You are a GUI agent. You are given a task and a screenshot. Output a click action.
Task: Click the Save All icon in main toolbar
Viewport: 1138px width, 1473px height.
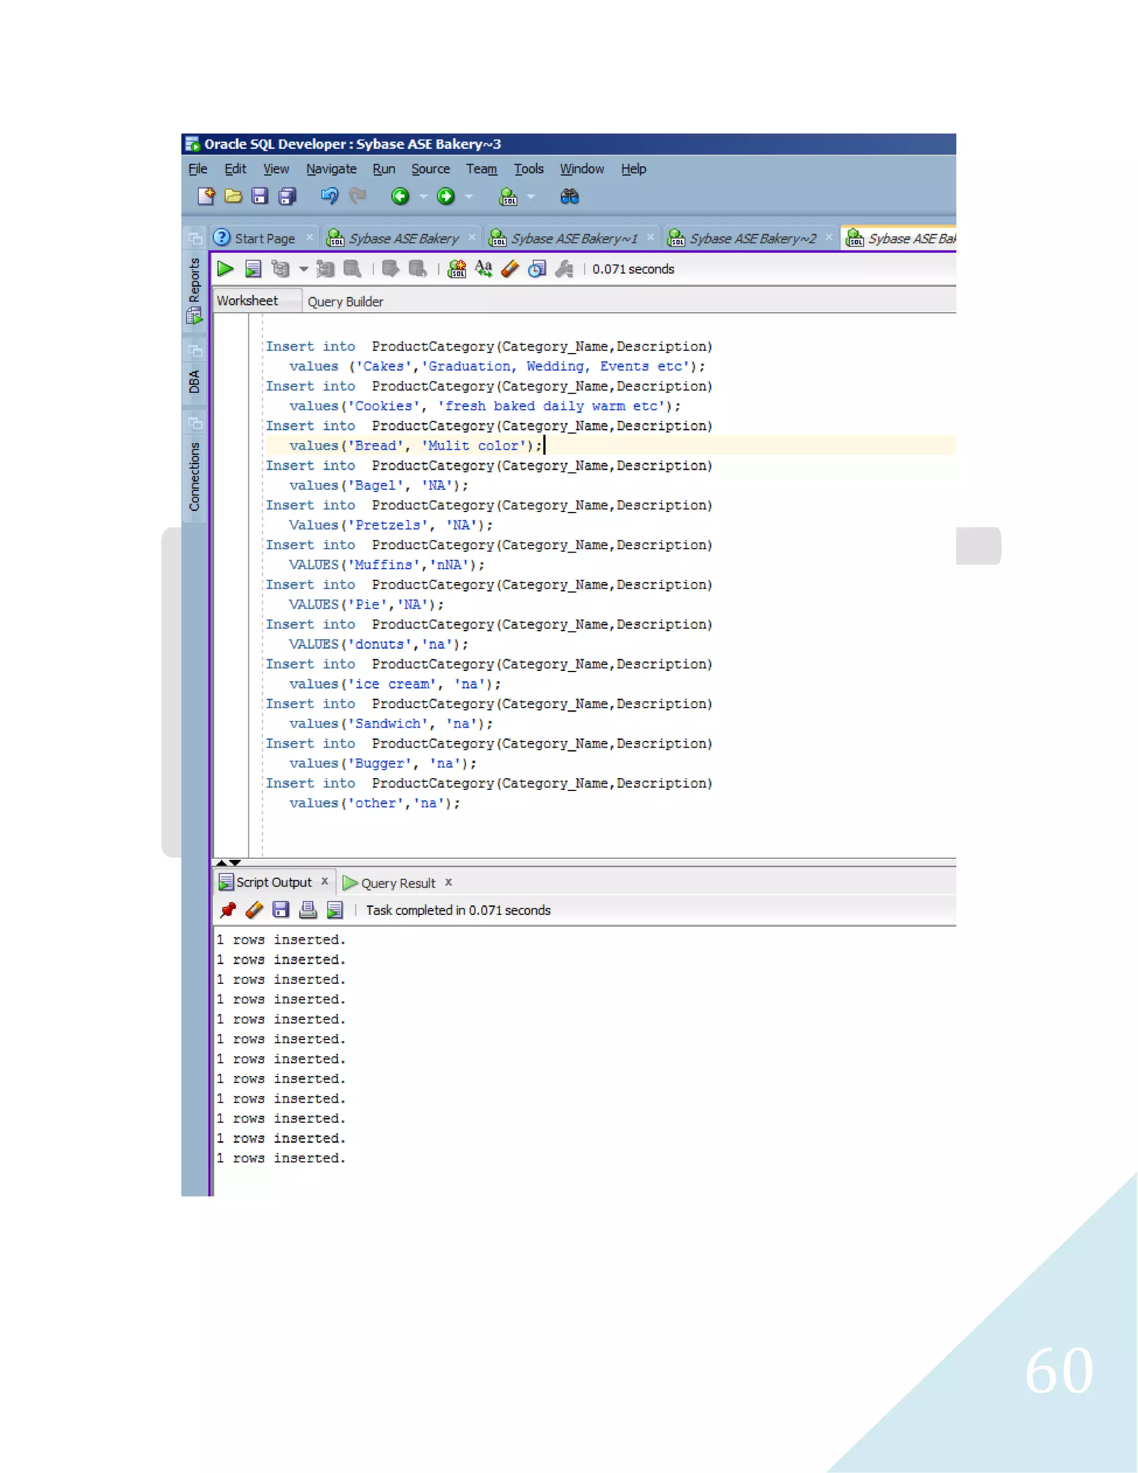[x=288, y=197]
